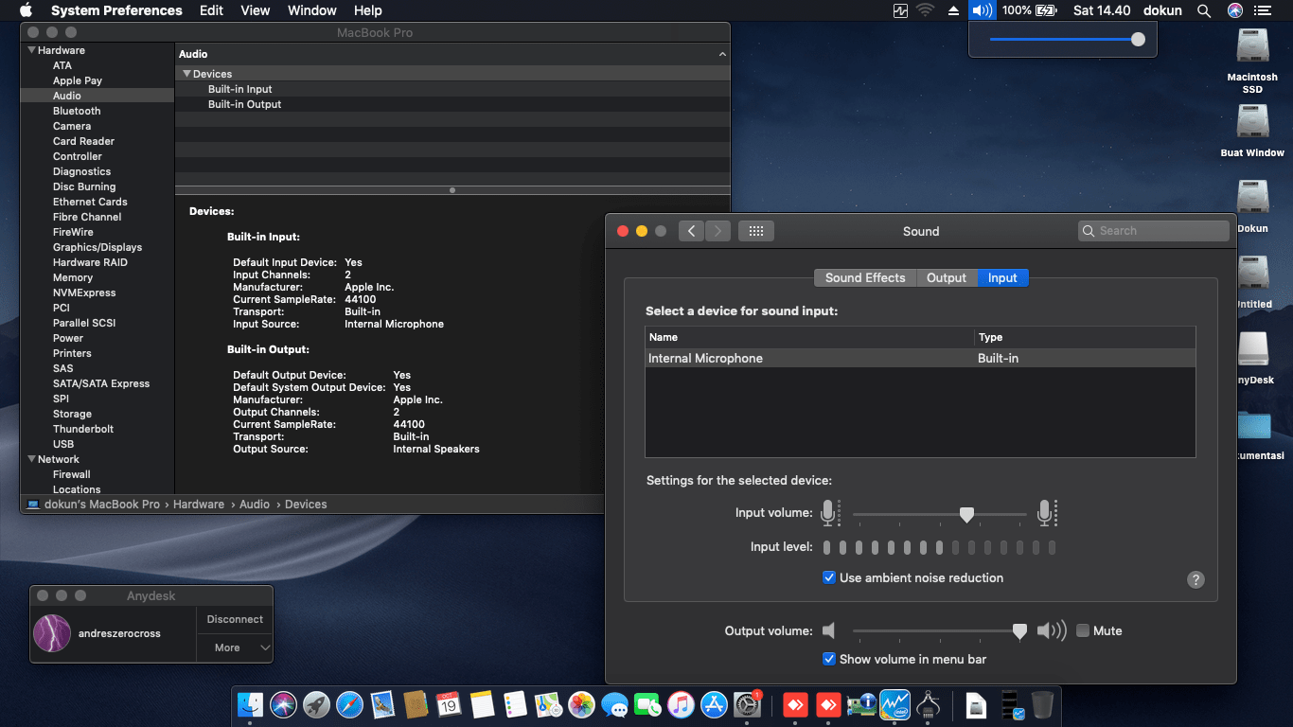Click Intel Power Gadget Dock icon
Screen dimensions: 1293x727
click(x=894, y=704)
